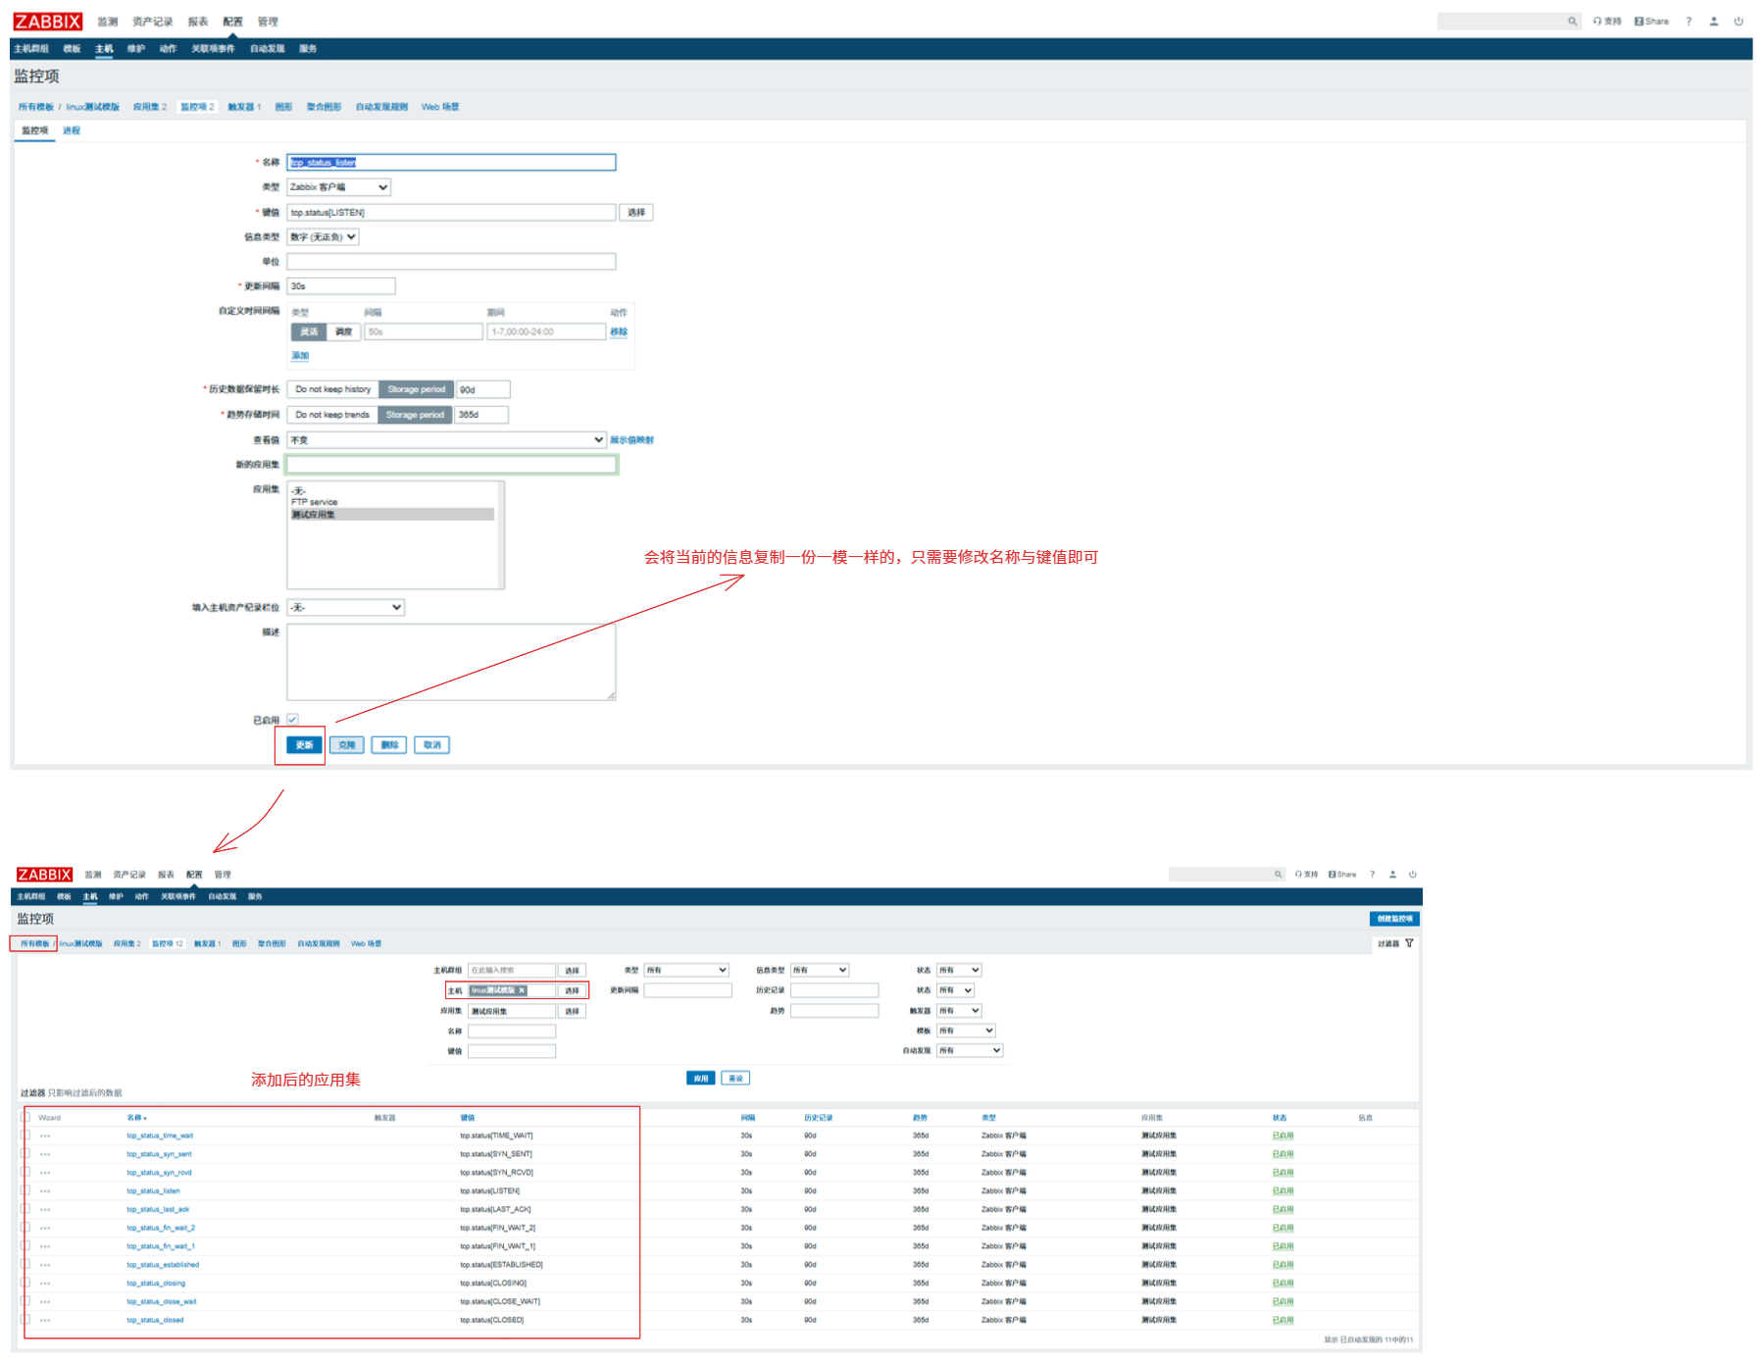Tick the checkbox for tcp_status_syn_rcvd row
The height and width of the screenshot is (1362, 1762).
[26, 1173]
